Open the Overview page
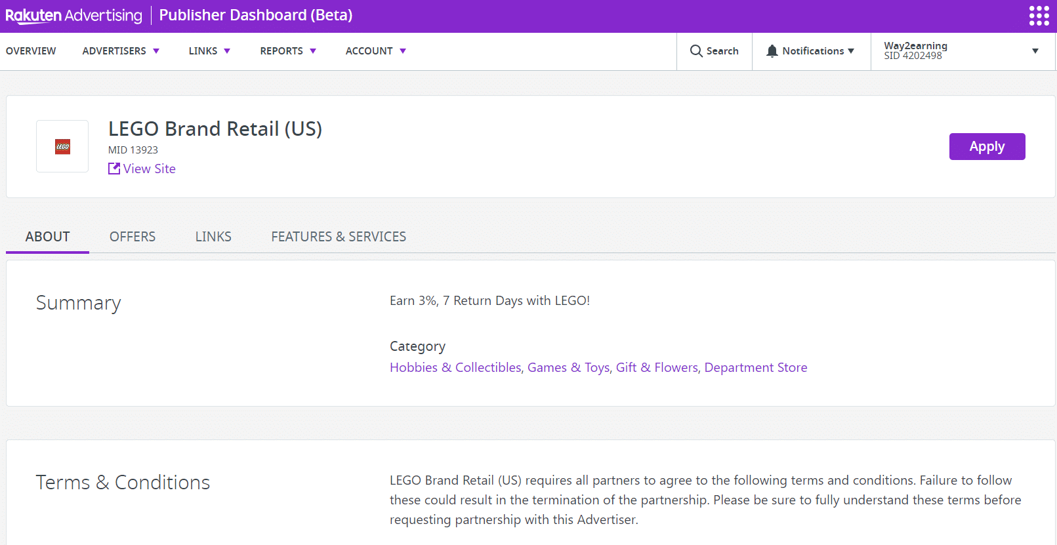 (31, 51)
